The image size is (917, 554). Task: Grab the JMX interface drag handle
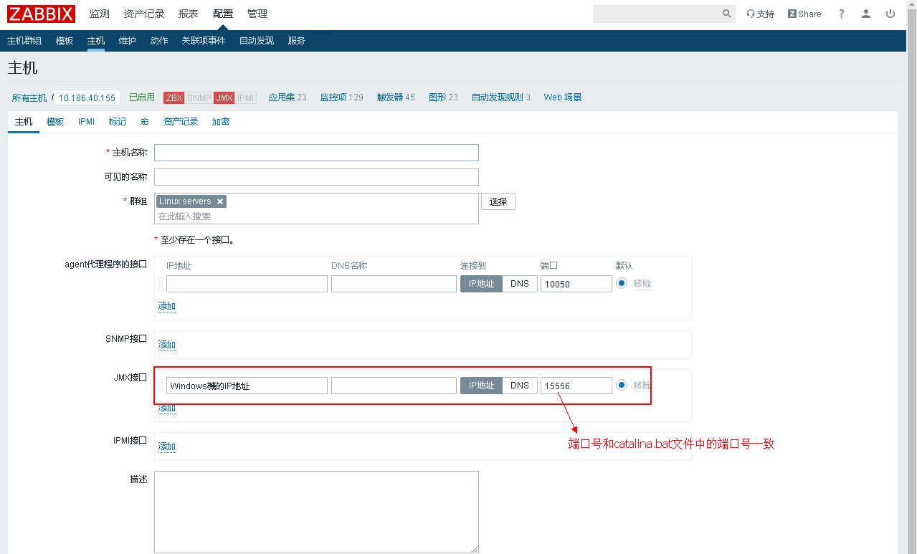click(x=161, y=386)
